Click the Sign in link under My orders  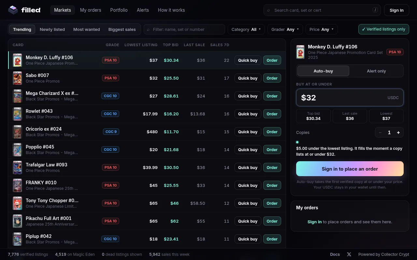click(x=314, y=222)
